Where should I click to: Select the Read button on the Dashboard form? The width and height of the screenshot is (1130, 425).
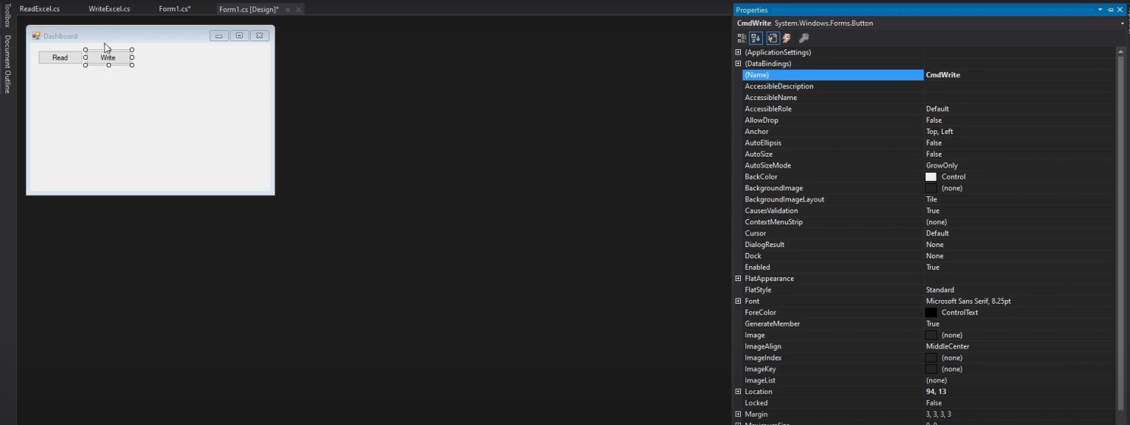pyautogui.click(x=60, y=57)
